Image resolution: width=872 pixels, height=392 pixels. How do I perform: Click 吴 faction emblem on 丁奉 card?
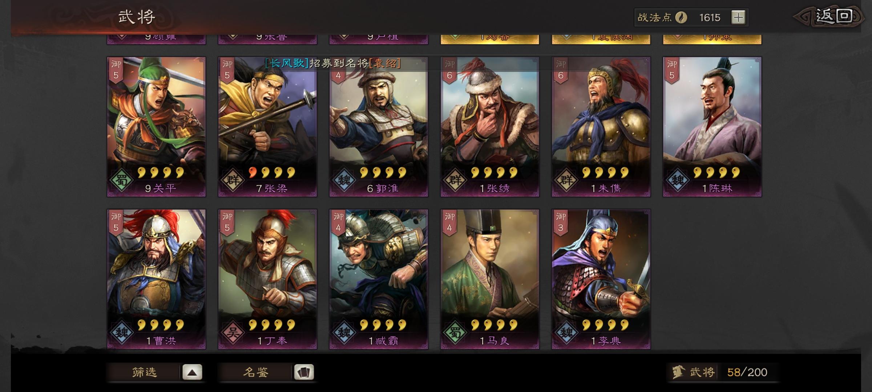(233, 332)
